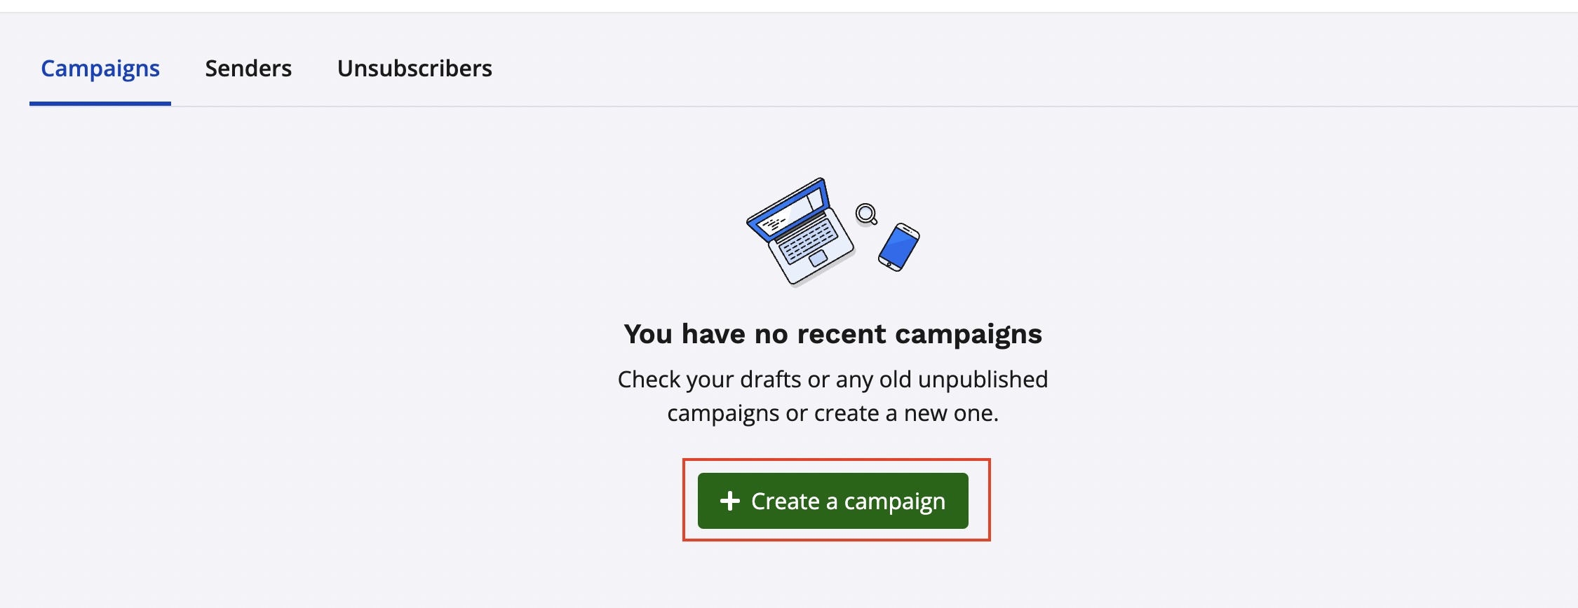Click the blue smartphone icon
1578x608 pixels.
(x=899, y=247)
